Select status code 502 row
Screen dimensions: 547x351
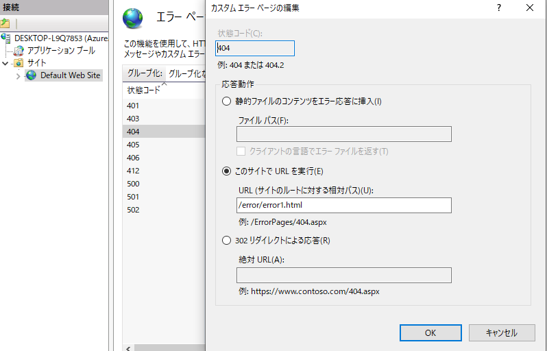coord(164,210)
